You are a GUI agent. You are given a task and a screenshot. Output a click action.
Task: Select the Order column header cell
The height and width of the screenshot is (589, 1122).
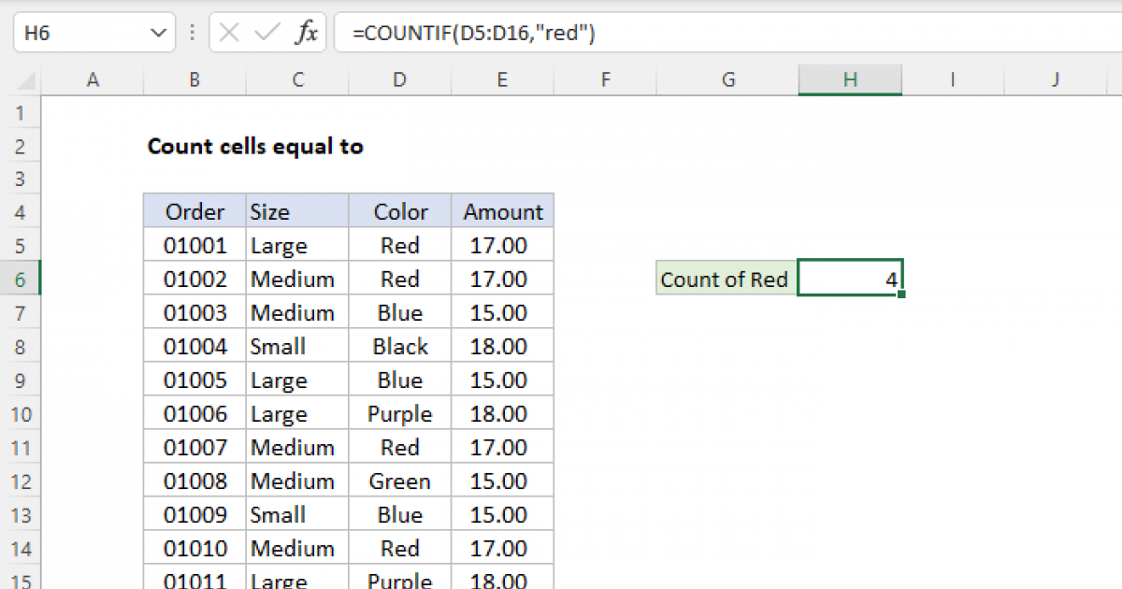click(x=194, y=211)
